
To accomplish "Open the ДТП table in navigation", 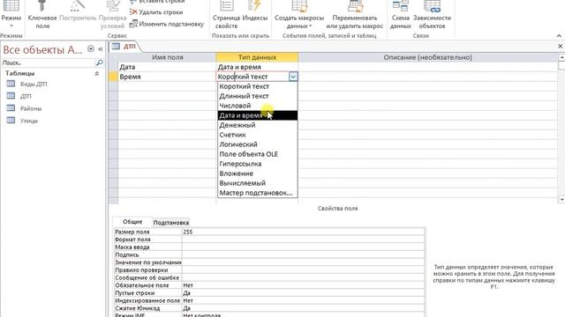I will point(26,96).
